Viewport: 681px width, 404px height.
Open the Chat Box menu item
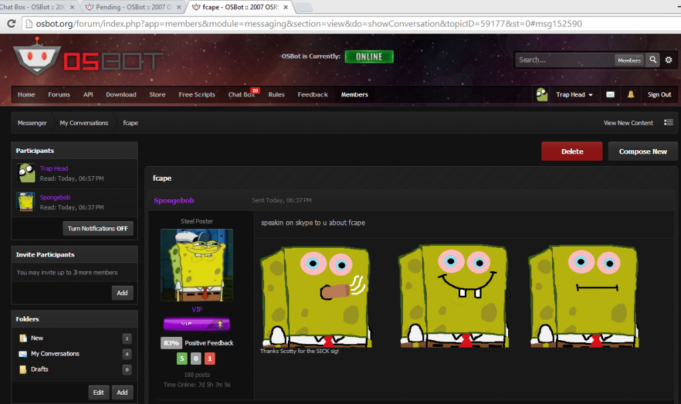pos(241,94)
